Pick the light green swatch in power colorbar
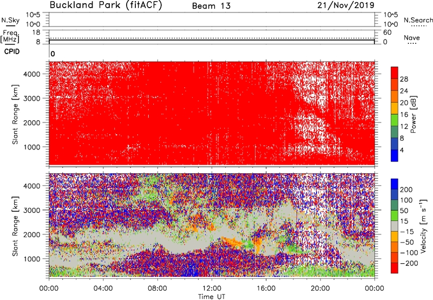433x300 pixels. pyautogui.click(x=395, y=120)
